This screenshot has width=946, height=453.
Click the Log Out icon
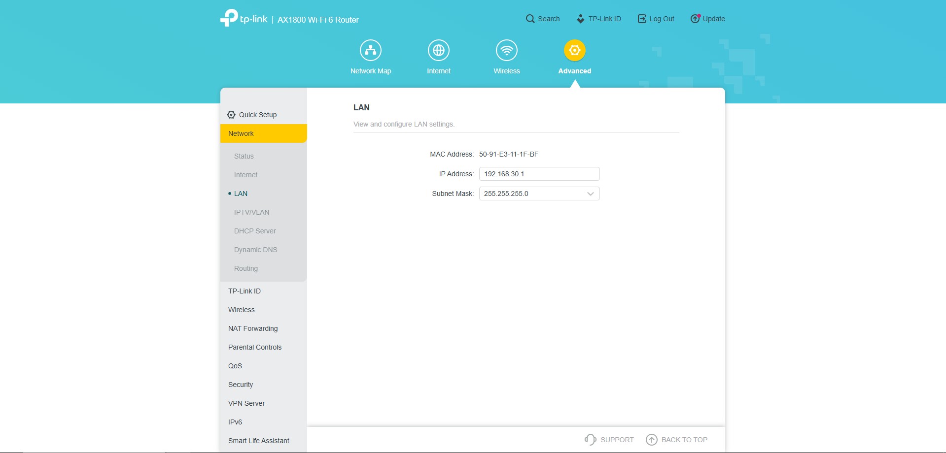(642, 19)
